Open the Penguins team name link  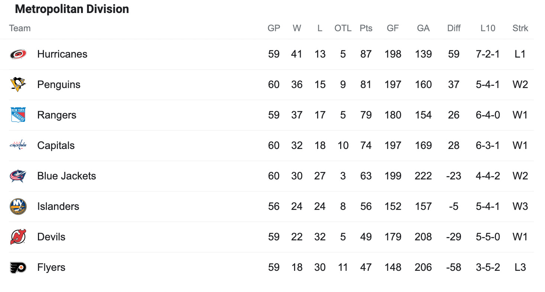(x=59, y=85)
